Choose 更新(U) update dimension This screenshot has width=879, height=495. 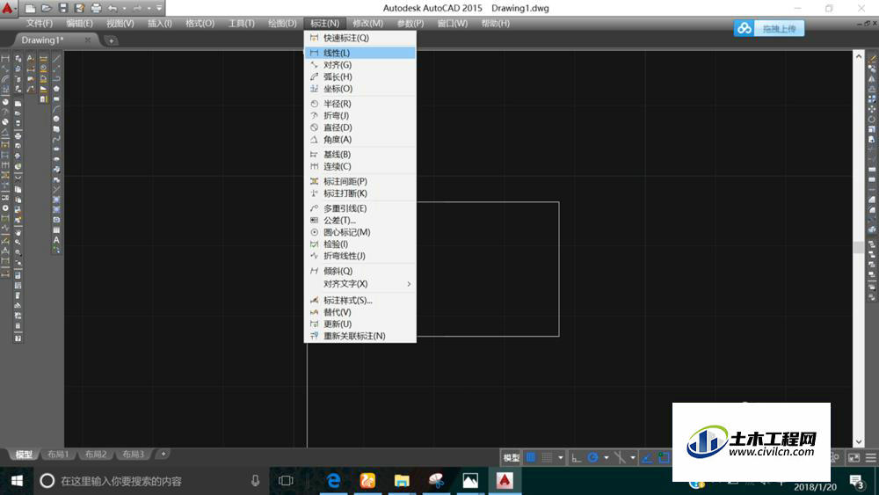360,324
